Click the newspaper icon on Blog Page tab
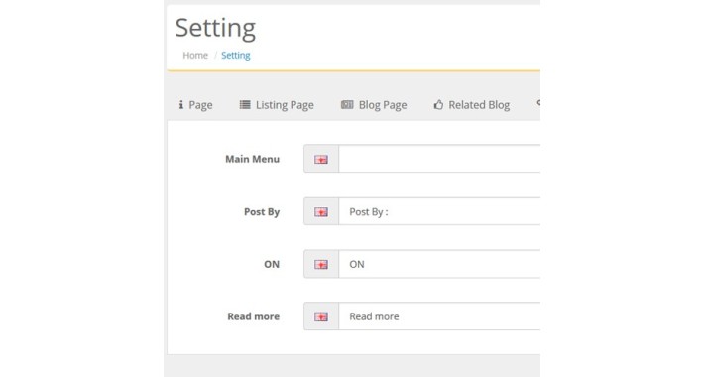The width and height of the screenshot is (704, 377). tap(347, 105)
